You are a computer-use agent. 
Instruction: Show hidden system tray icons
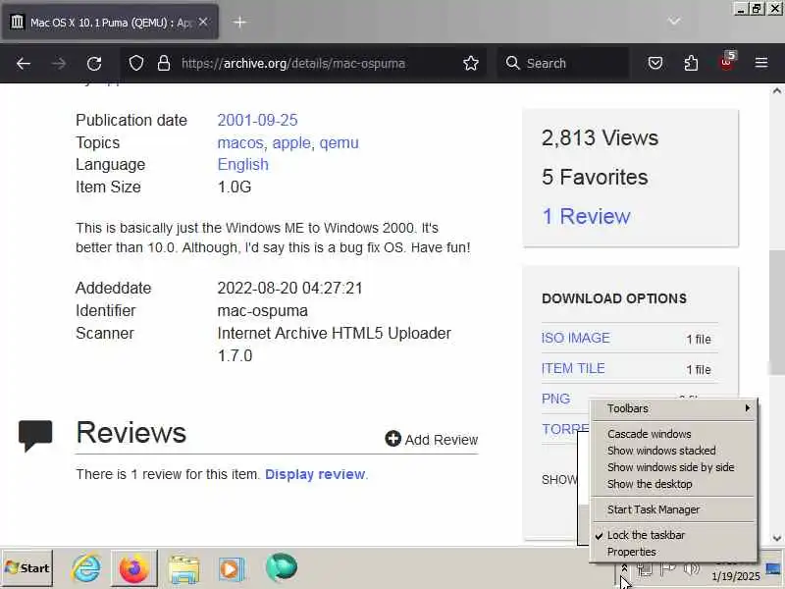[624, 568]
